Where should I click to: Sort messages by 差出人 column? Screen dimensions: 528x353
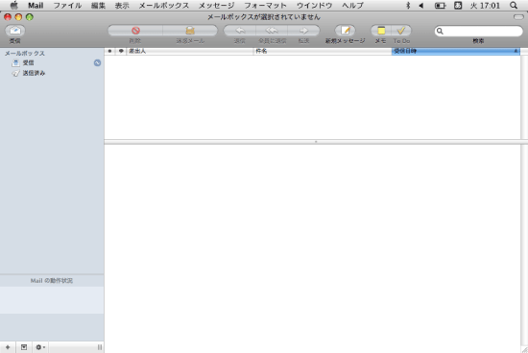coord(189,51)
